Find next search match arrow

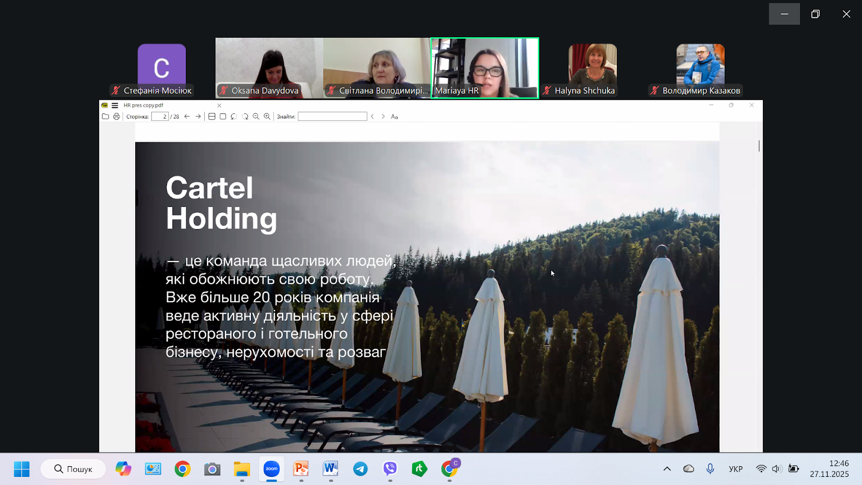[383, 116]
